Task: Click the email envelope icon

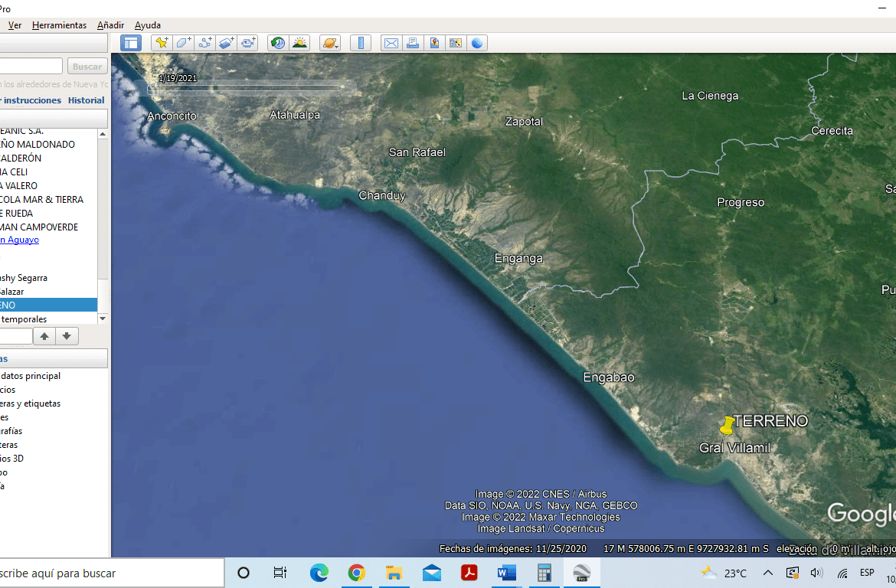Action: pos(391,43)
